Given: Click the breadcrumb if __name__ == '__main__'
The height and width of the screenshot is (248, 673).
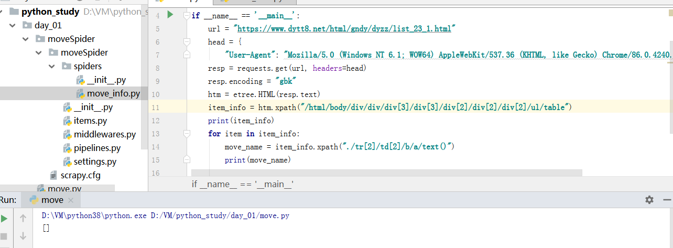Looking at the screenshot, I should (x=243, y=184).
